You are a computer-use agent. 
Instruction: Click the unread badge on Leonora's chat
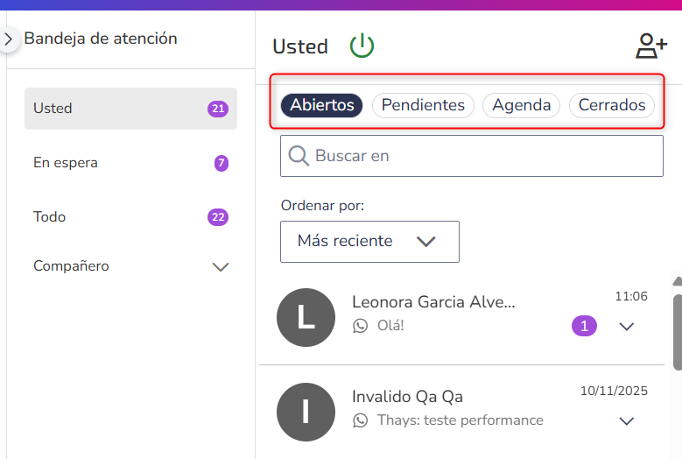pyautogui.click(x=584, y=326)
